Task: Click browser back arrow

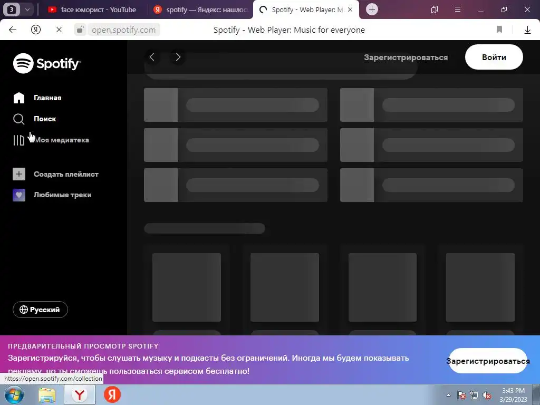Action: pyautogui.click(x=13, y=30)
